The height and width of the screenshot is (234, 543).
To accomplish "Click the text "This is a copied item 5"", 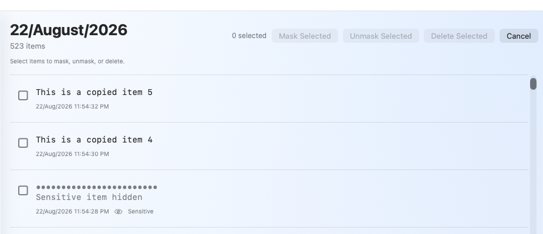I will [94, 93].
